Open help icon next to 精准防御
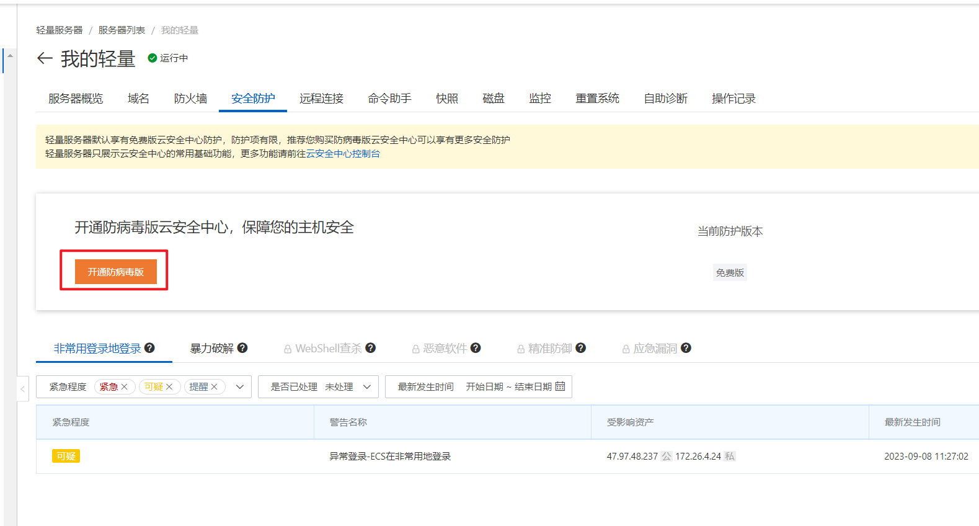 pyautogui.click(x=580, y=348)
